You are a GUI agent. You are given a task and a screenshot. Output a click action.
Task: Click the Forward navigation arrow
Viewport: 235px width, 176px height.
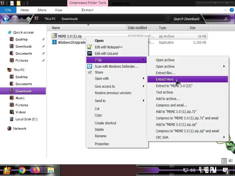(x=15, y=19)
